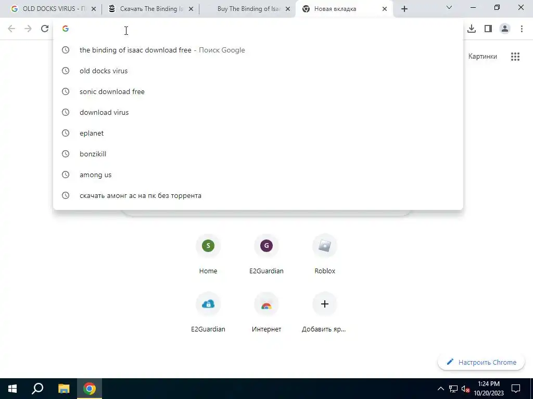Close the Buy The Binding of Isaac tab
Viewport: 533px width, 399px height.
[288, 9]
